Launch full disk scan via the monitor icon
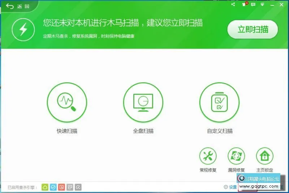The height and width of the screenshot is (193, 289). pos(143,102)
